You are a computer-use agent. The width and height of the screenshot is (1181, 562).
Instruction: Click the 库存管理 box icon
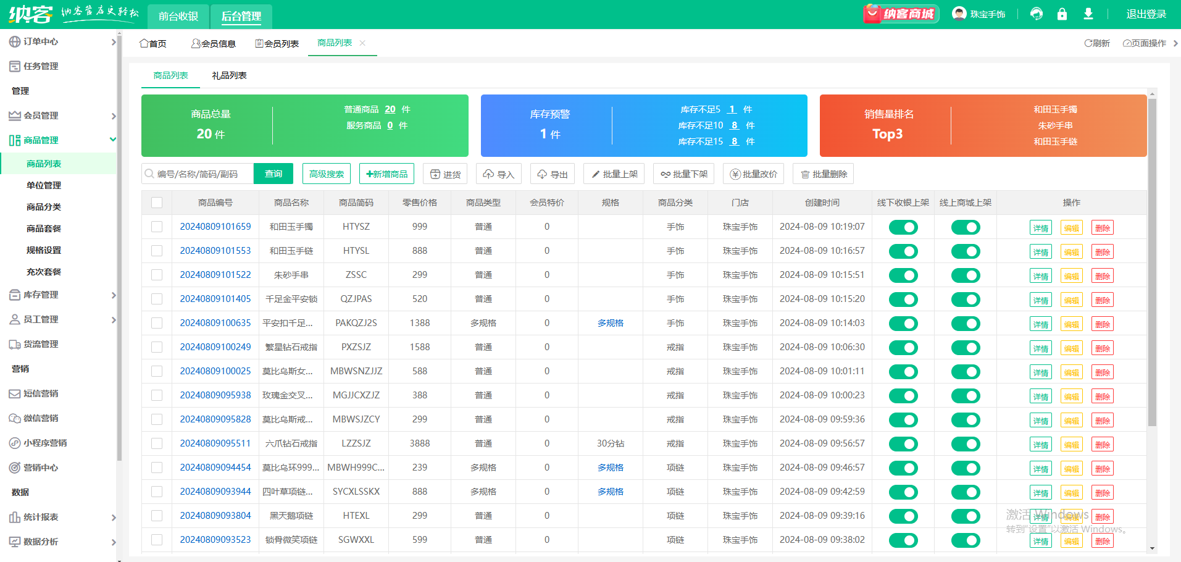[x=15, y=295]
